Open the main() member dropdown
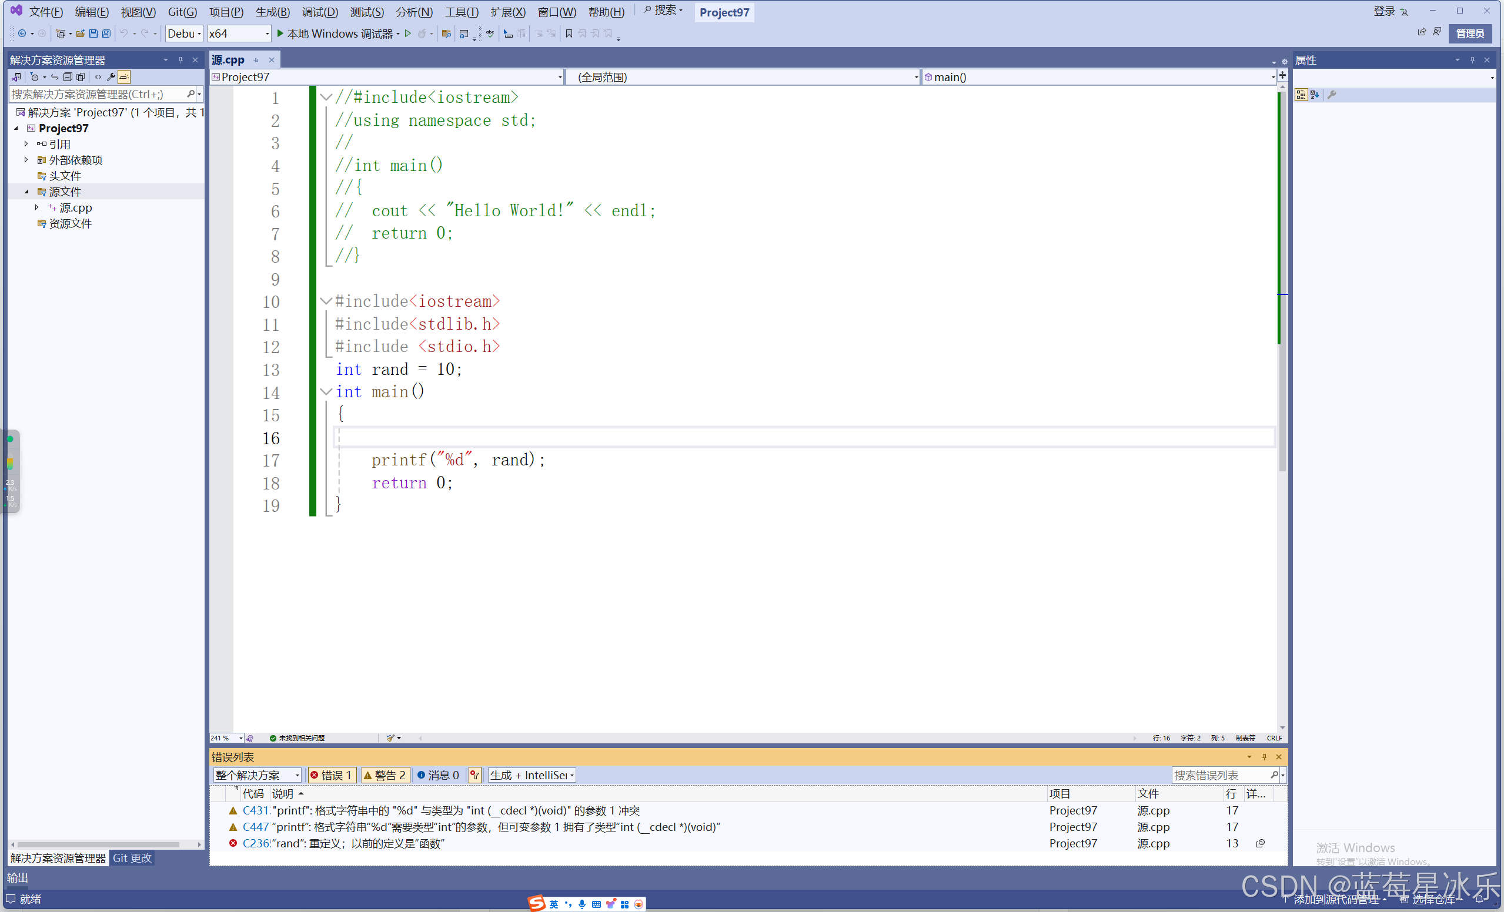The width and height of the screenshot is (1504, 912). (1099, 77)
